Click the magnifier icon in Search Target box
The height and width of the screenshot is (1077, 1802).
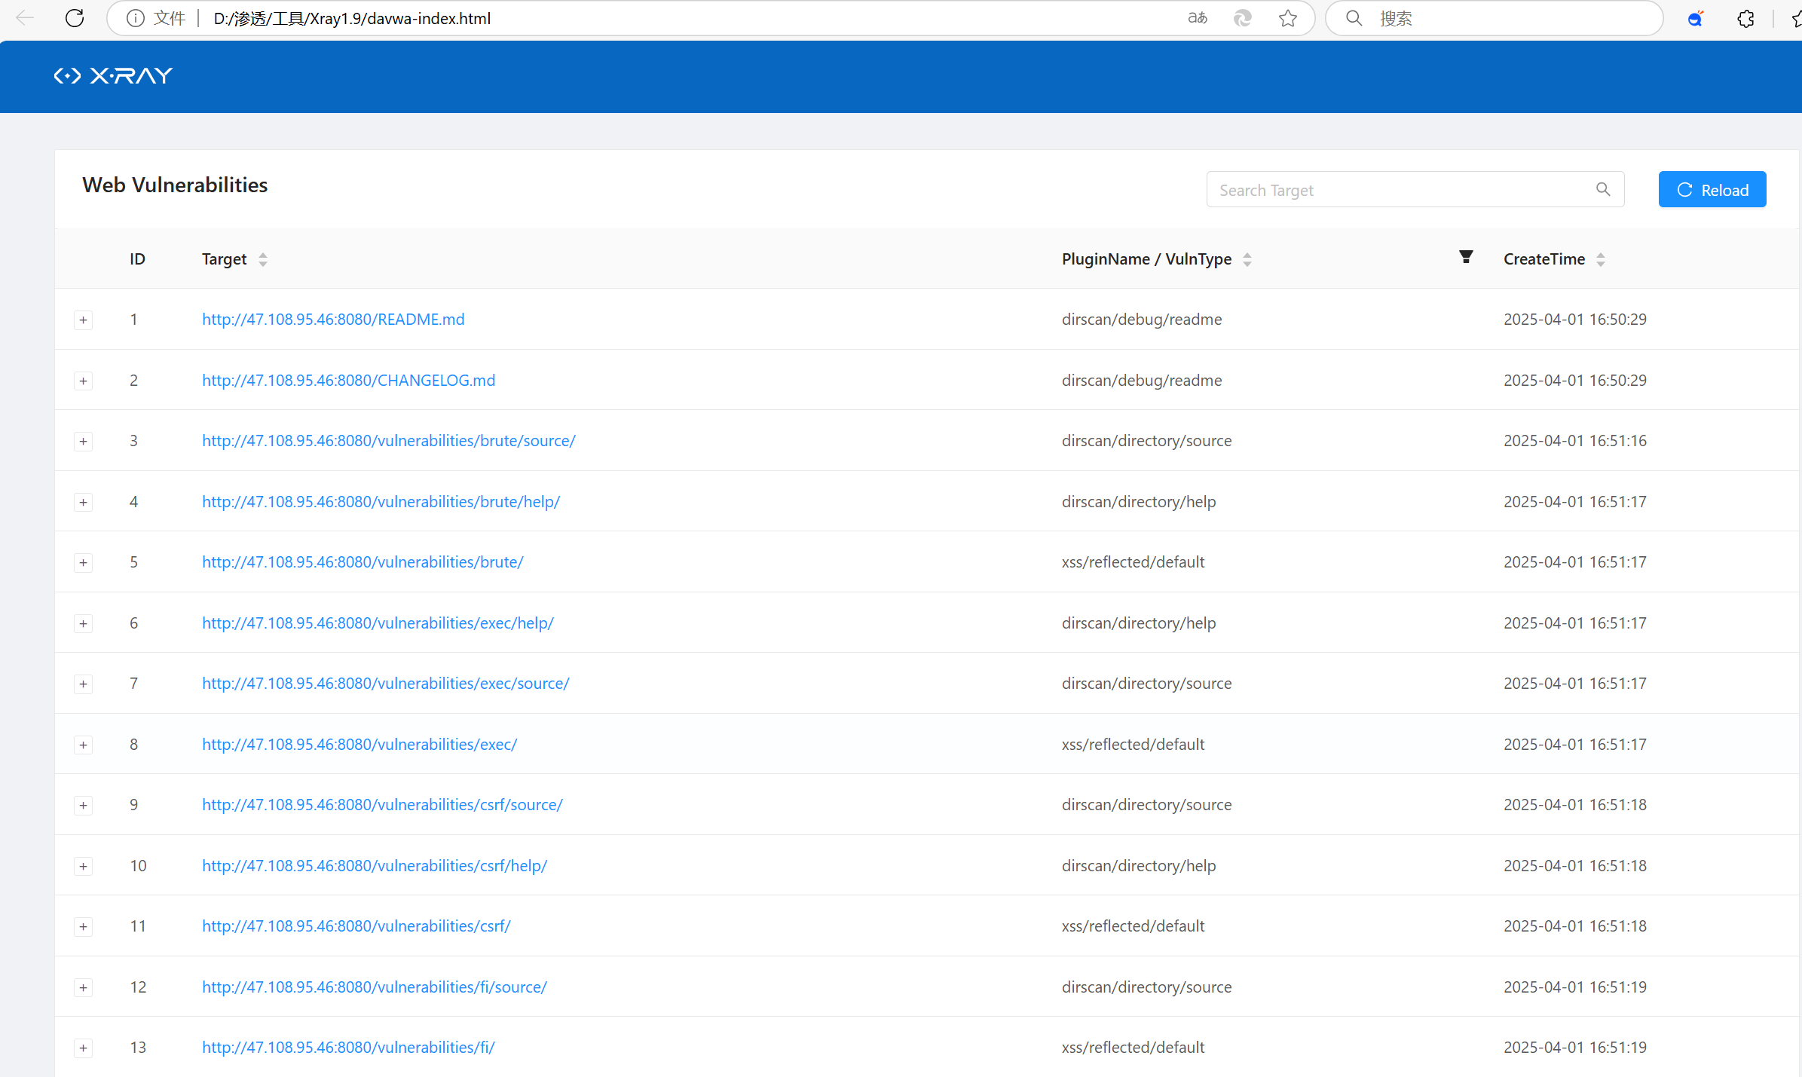pyautogui.click(x=1603, y=190)
